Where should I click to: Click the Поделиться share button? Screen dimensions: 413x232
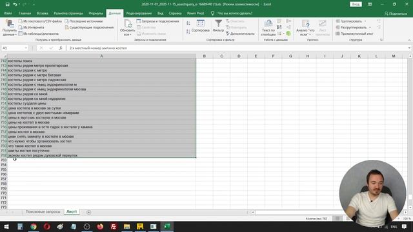click(x=396, y=13)
